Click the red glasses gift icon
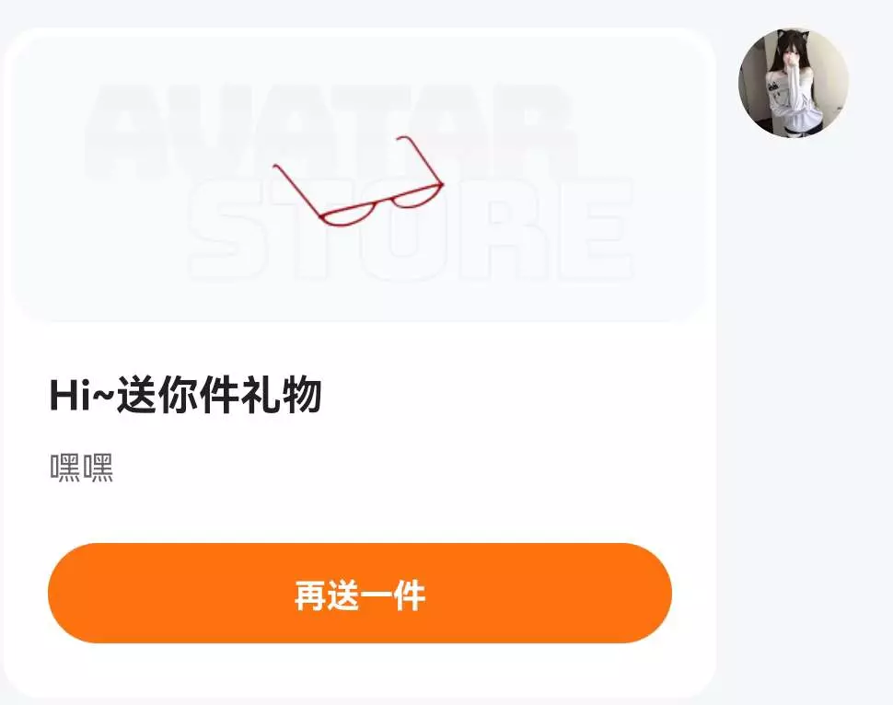Screen dimensions: 893x705 (360, 182)
